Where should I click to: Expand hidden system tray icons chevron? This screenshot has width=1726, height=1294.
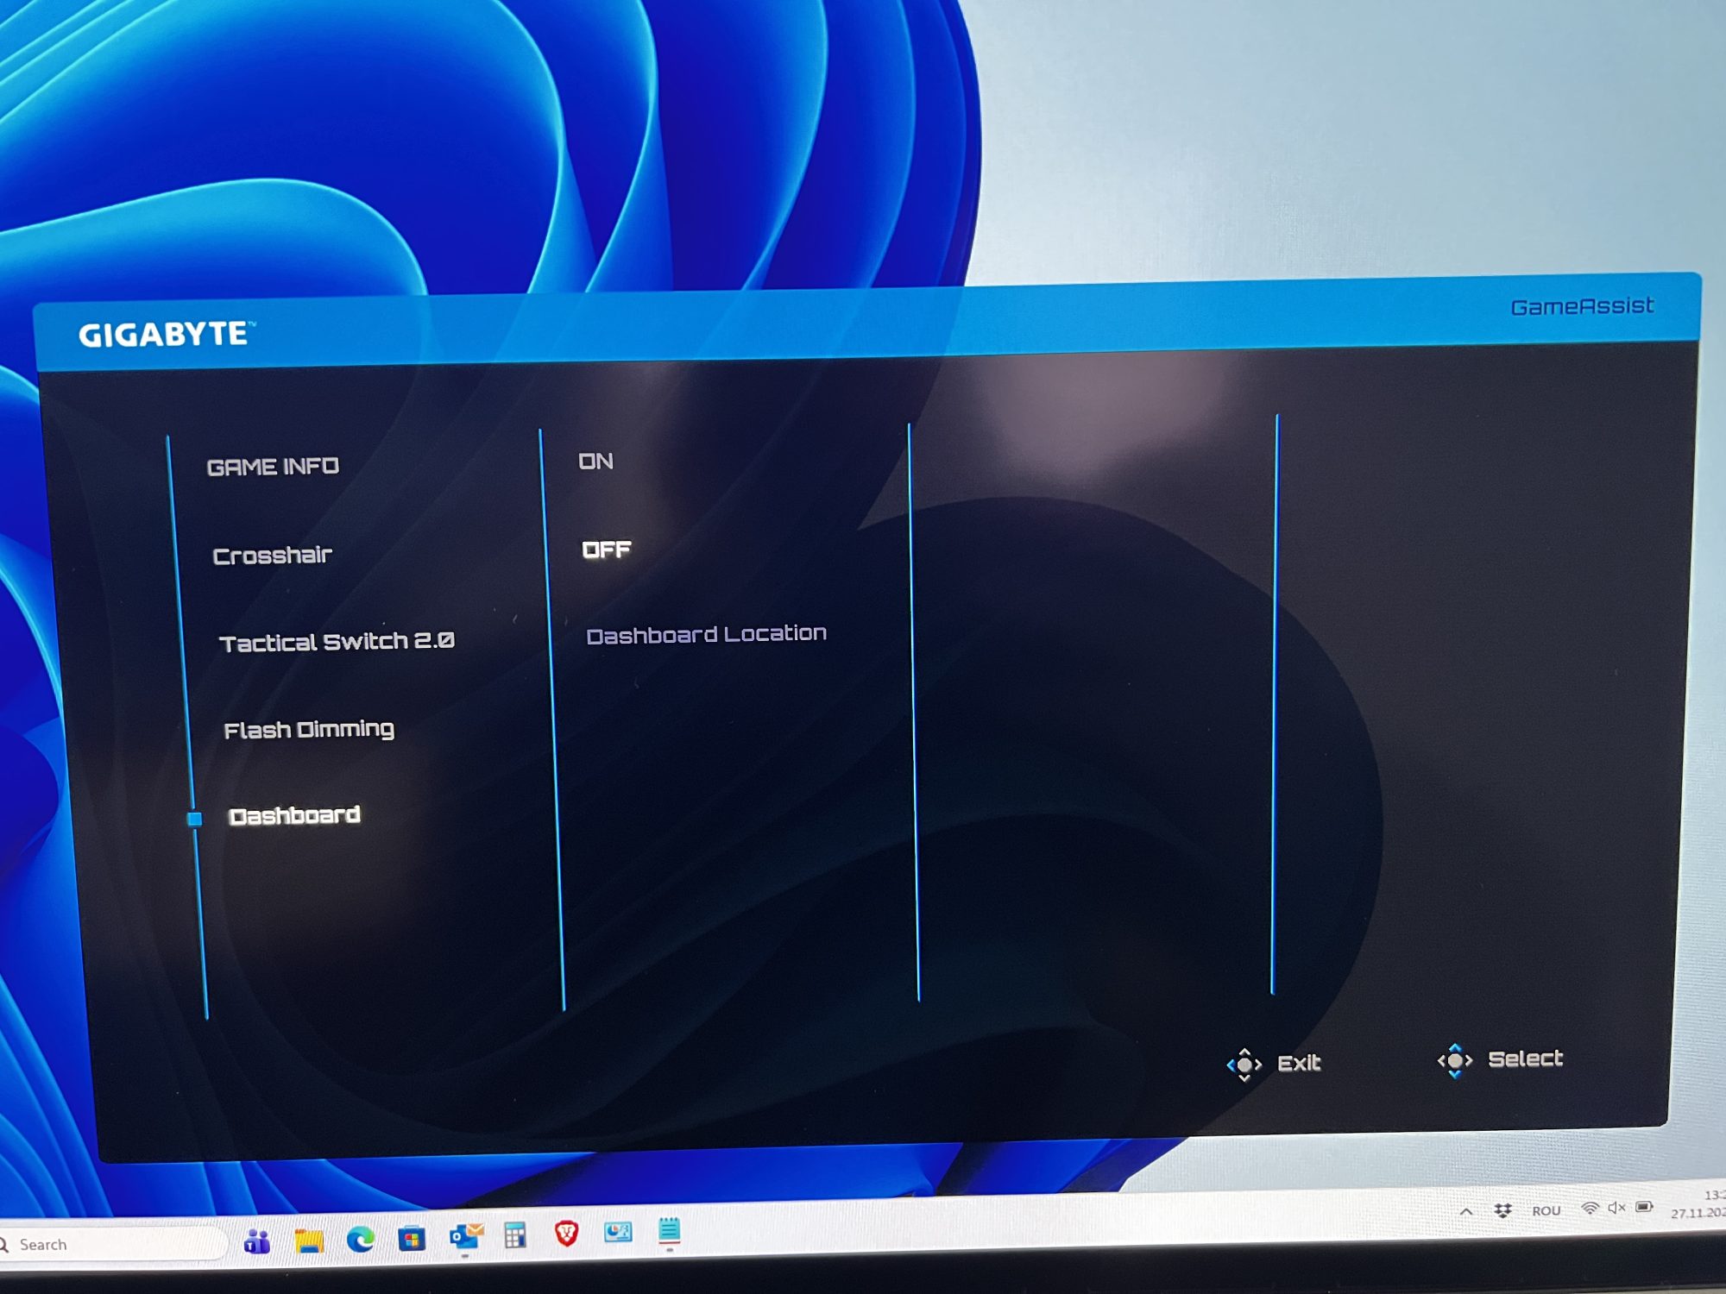(1466, 1212)
